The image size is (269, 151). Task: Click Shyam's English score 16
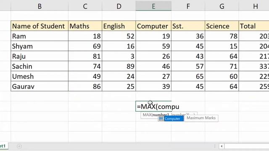[119, 46]
